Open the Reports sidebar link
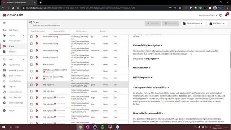The image size is (231, 130). pyautogui.click(x=12, y=52)
